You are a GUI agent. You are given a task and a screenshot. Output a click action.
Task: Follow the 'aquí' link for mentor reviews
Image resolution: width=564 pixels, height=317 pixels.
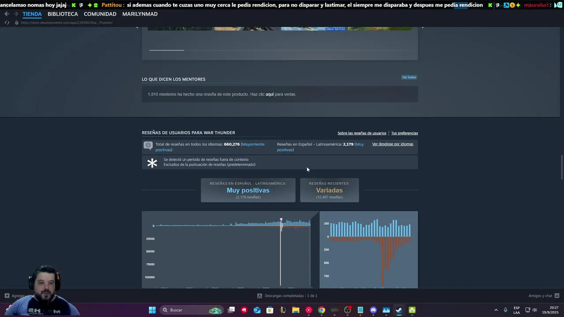pyautogui.click(x=270, y=94)
